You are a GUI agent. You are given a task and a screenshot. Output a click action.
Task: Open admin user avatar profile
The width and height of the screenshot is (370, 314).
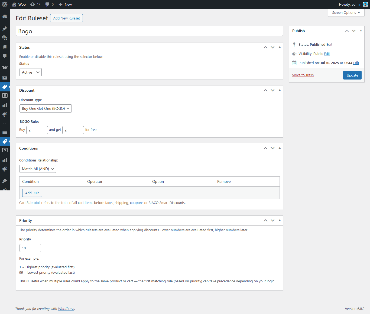click(365, 4)
